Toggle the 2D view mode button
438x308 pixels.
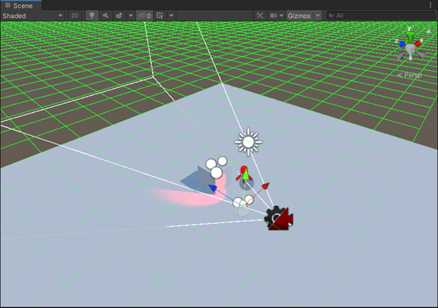pos(75,16)
